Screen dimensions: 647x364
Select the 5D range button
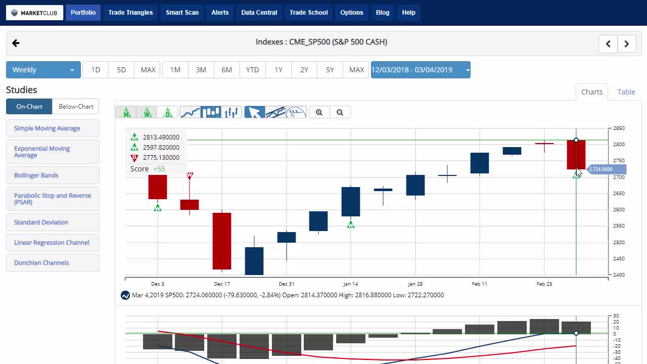click(x=121, y=70)
